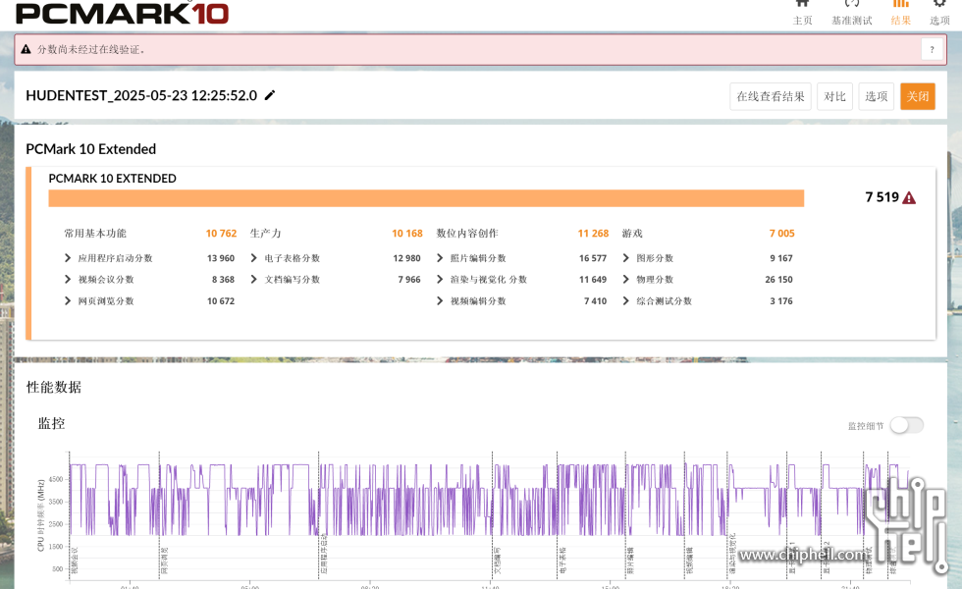Image resolution: width=962 pixels, height=589 pixels.
Task: Click the 物理分数 value 26 150
Action: pyautogui.click(x=778, y=279)
